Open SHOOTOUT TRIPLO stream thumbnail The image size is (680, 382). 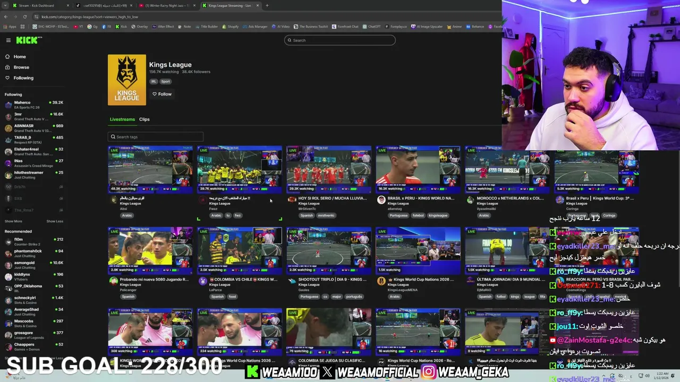tap(329, 250)
